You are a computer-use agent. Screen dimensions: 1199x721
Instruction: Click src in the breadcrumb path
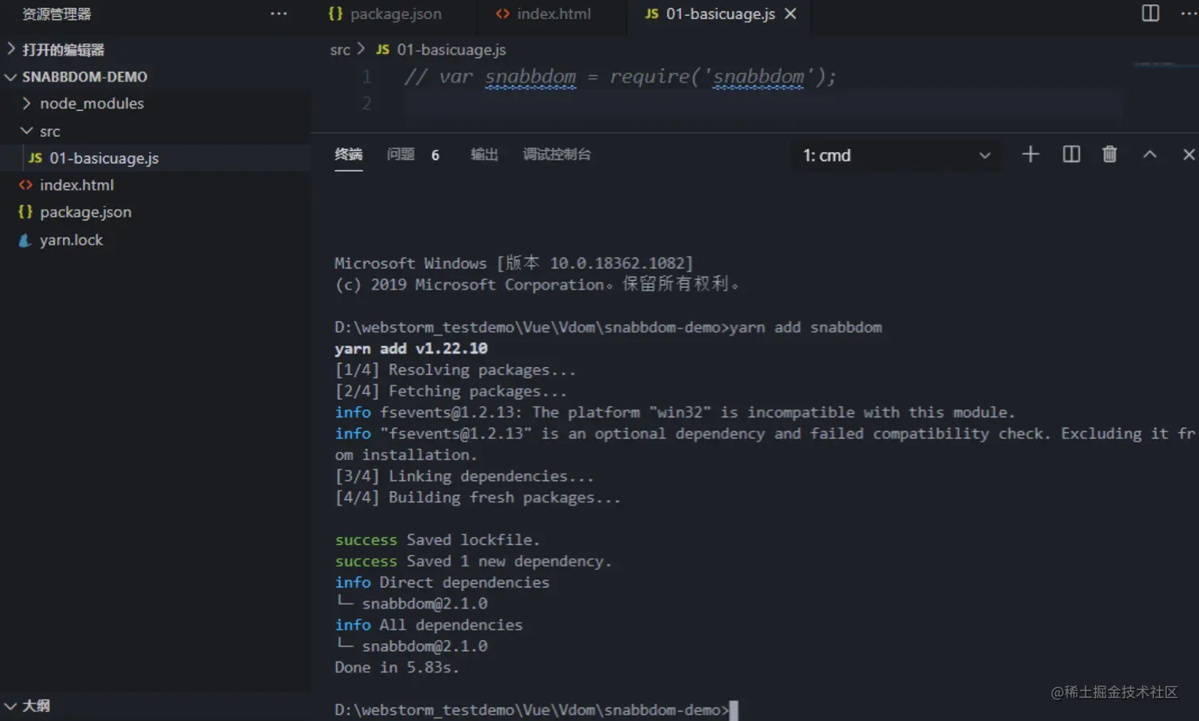pyautogui.click(x=340, y=50)
